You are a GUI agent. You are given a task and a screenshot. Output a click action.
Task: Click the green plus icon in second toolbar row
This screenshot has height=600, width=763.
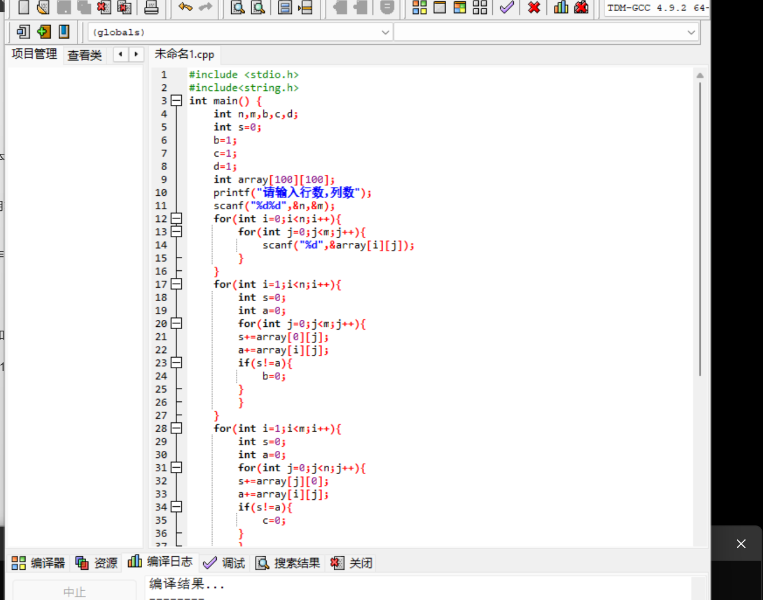[x=44, y=31]
